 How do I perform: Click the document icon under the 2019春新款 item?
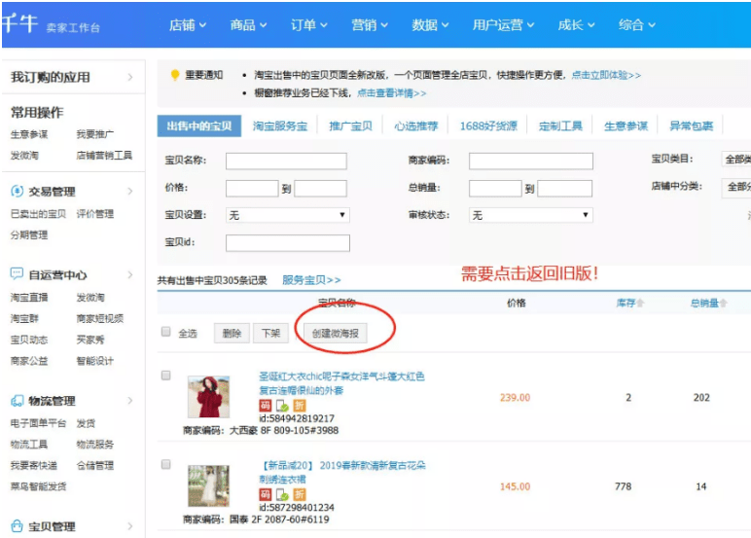coord(282,495)
